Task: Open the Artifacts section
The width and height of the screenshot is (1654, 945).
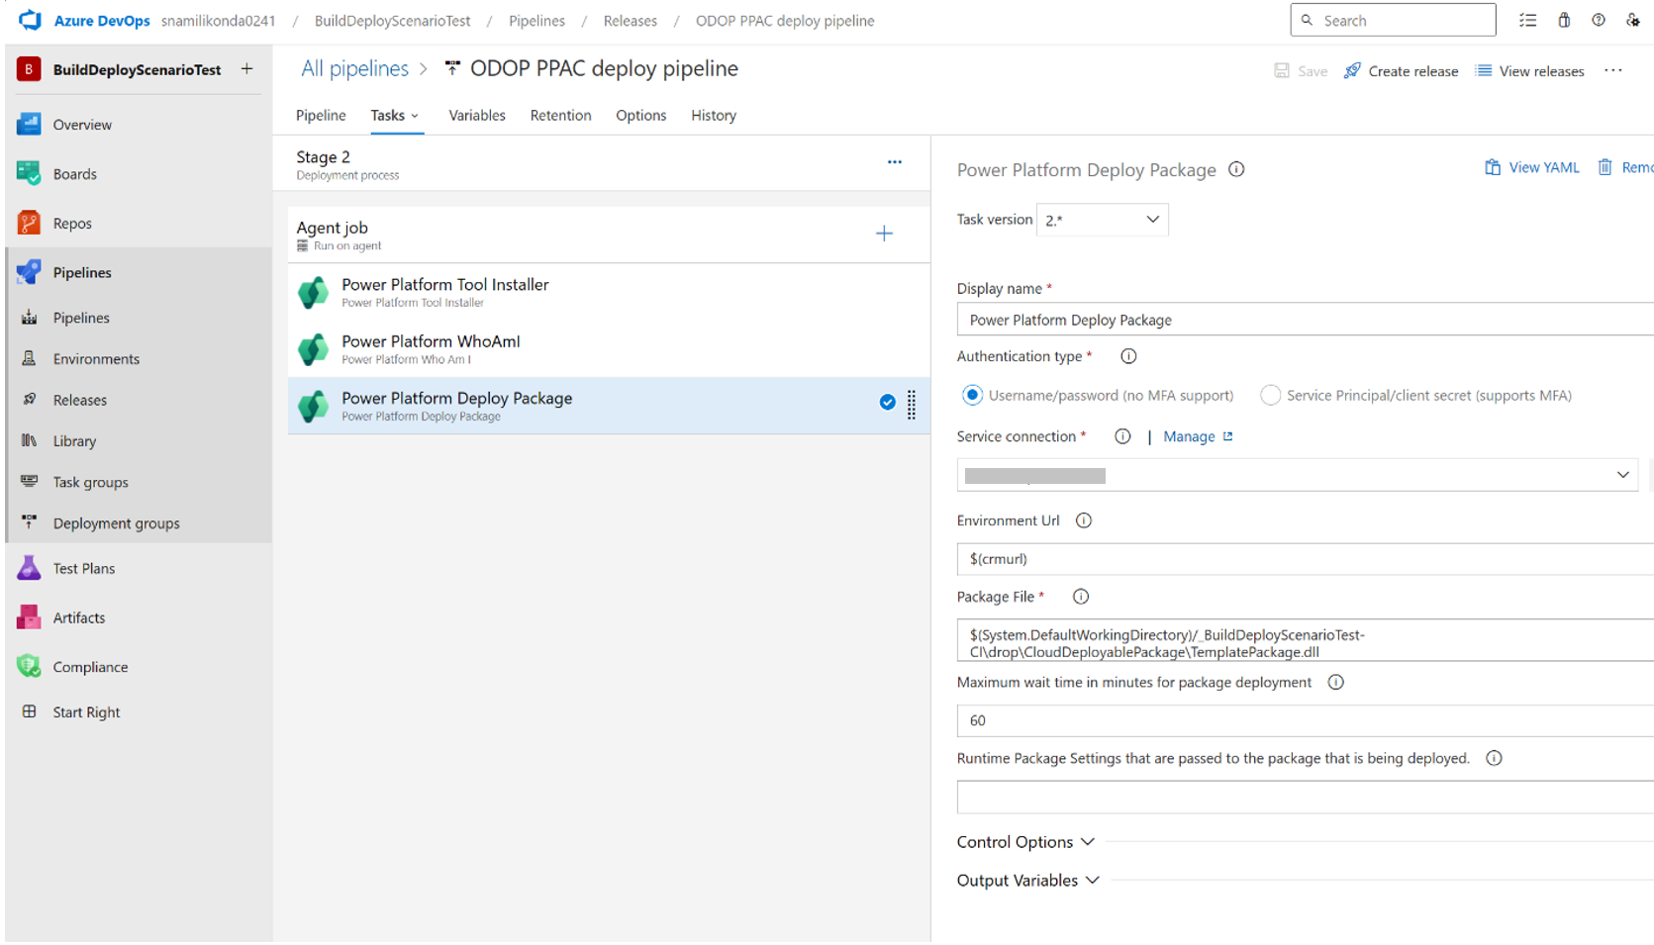Action: coord(79,616)
